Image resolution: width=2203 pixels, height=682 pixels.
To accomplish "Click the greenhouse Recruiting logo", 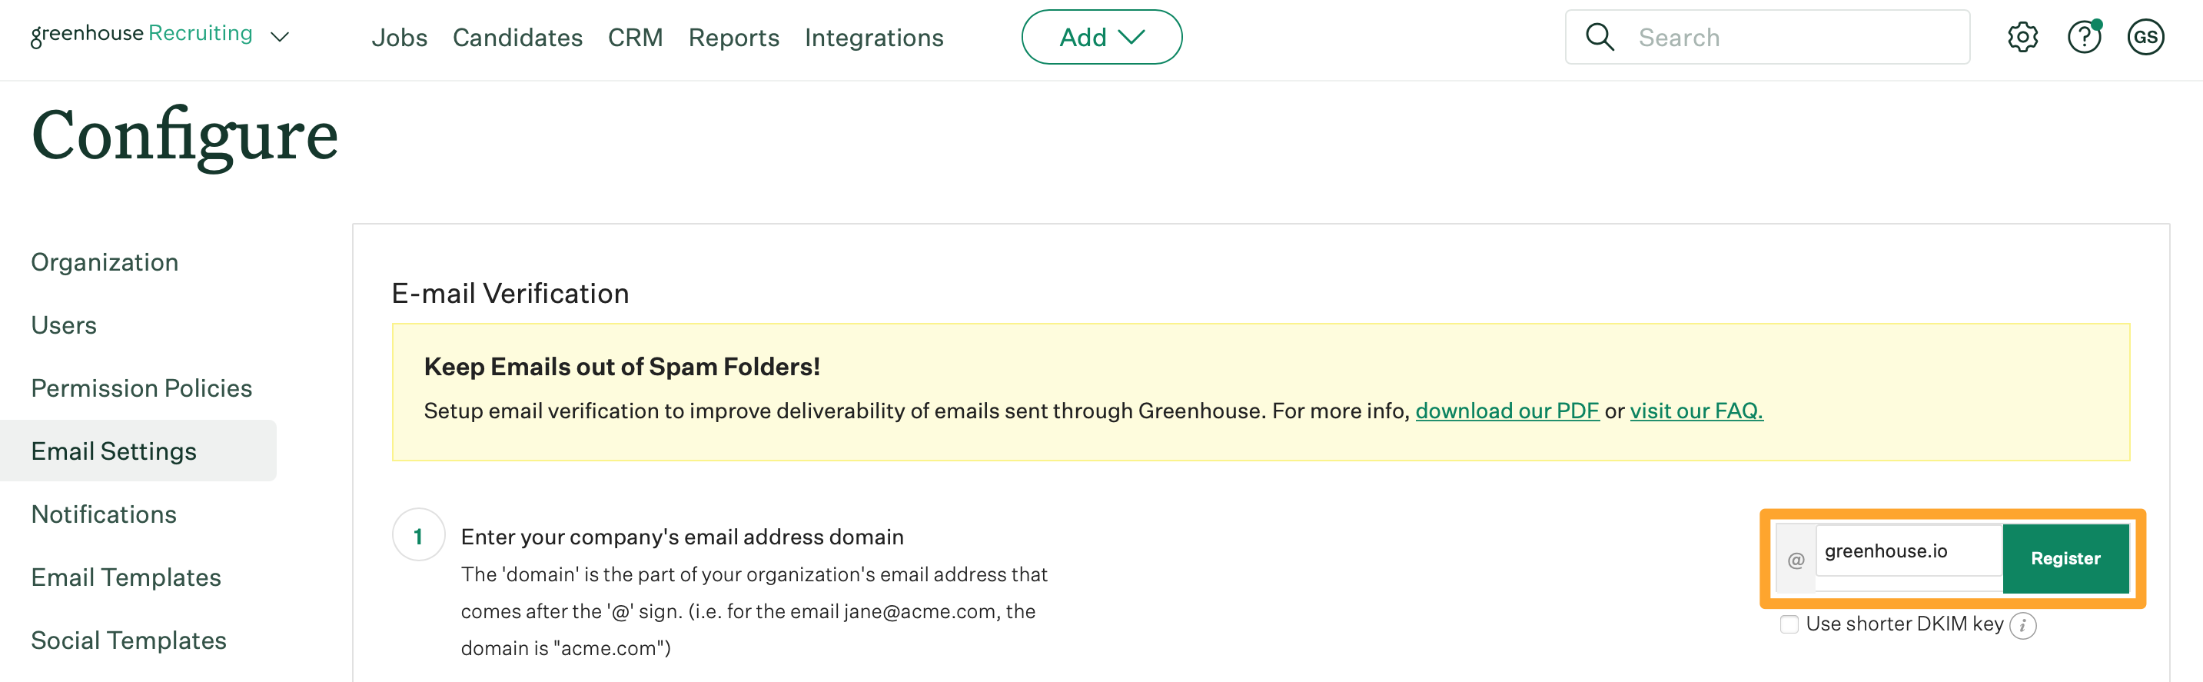I will coord(142,35).
